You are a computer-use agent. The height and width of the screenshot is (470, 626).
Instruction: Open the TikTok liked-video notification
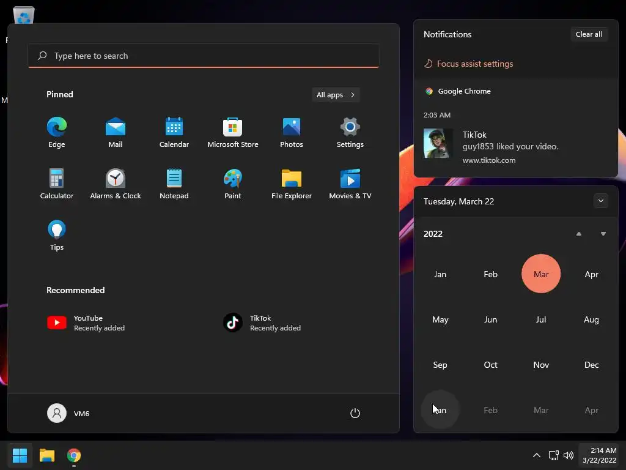[516, 147]
